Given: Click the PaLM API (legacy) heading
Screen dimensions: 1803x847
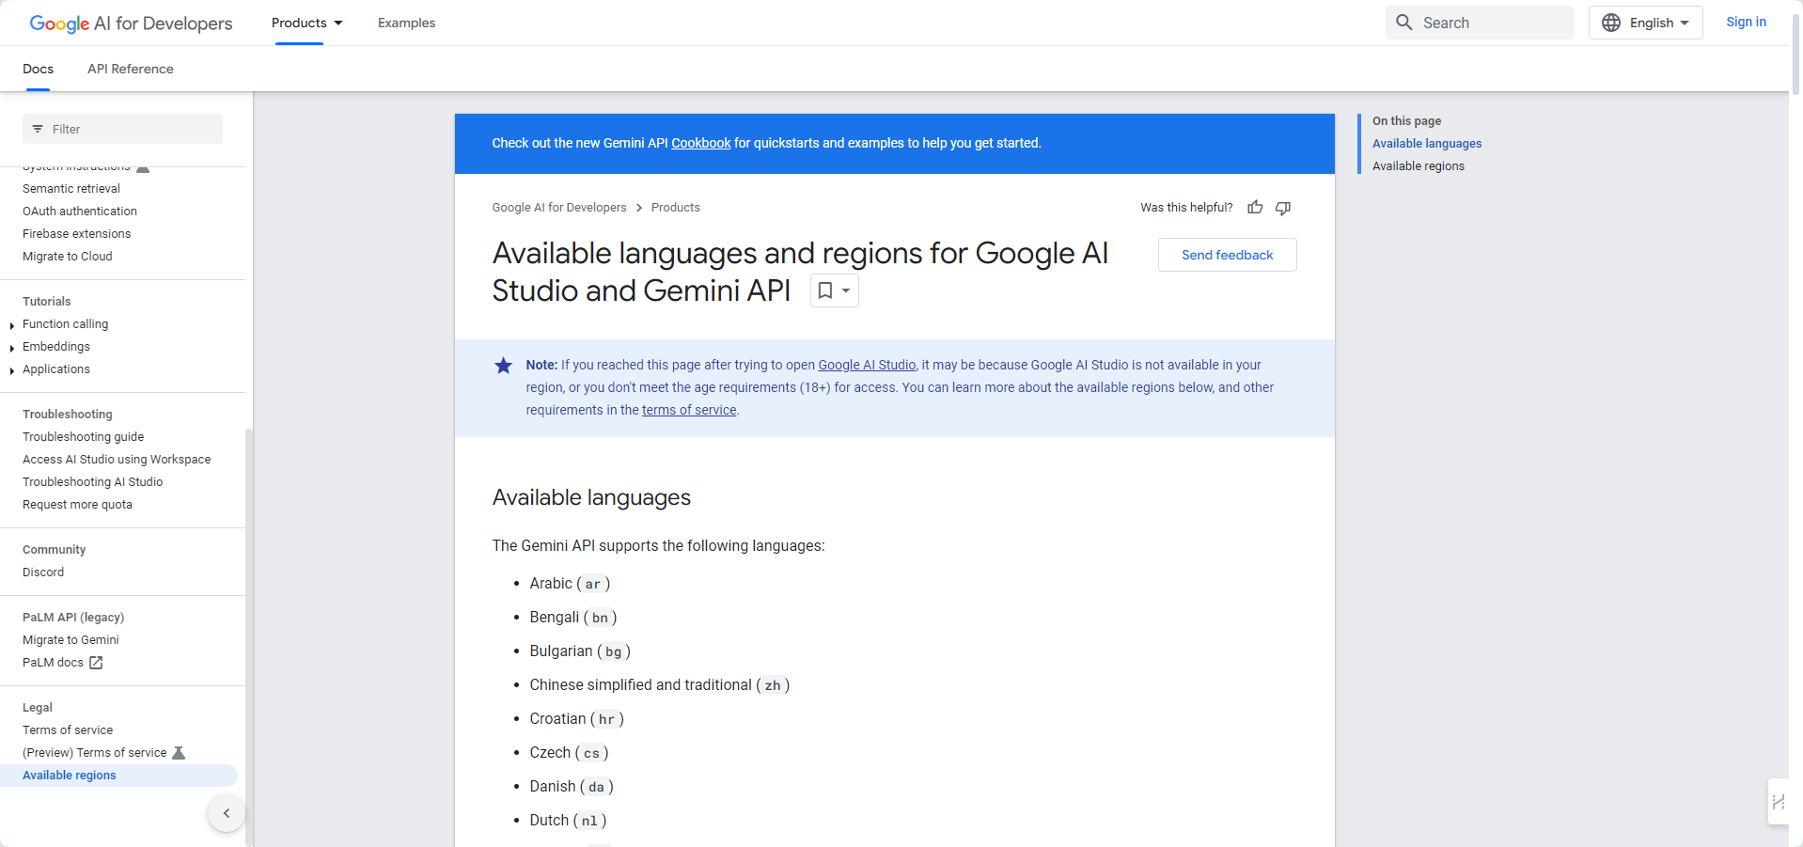Looking at the screenshot, I should (x=73, y=618).
